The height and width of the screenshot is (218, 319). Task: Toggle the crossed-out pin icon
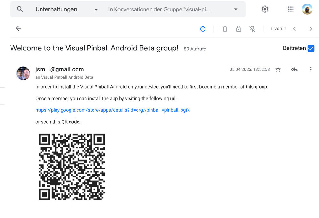pos(252,29)
